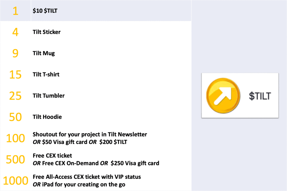Select the "$10 $TILT" reward text
Screen dimensions: 287x191
click(45, 11)
